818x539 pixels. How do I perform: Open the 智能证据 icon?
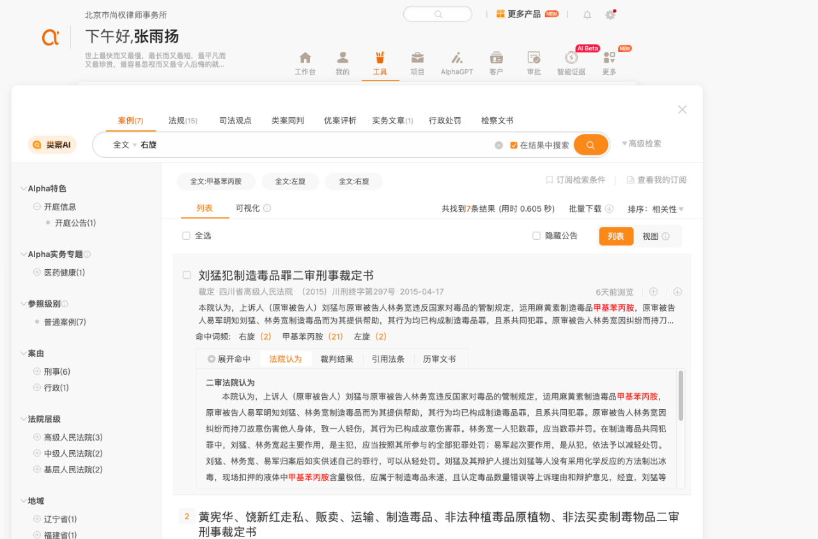(x=571, y=58)
